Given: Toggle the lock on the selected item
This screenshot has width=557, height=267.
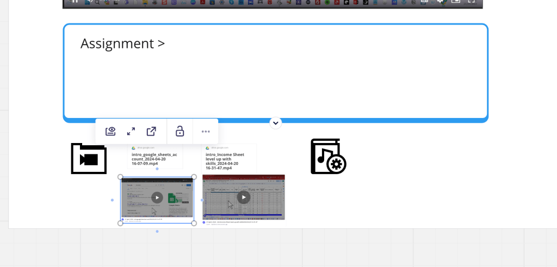Looking at the screenshot, I should pyautogui.click(x=180, y=131).
